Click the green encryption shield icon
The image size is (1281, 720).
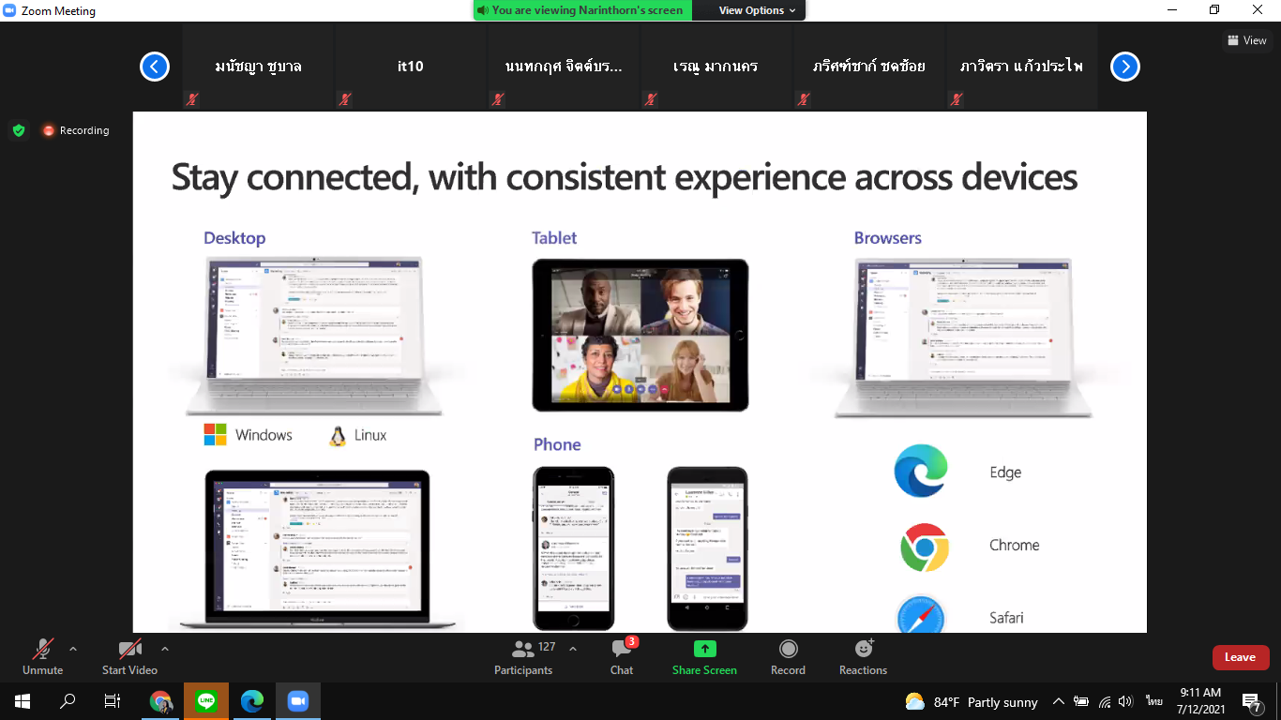coord(18,130)
